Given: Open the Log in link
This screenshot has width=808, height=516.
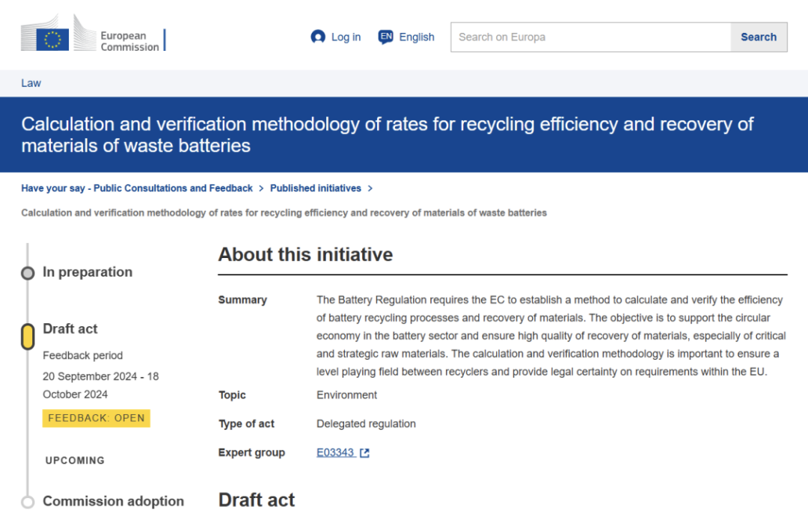Looking at the screenshot, I should coord(346,37).
